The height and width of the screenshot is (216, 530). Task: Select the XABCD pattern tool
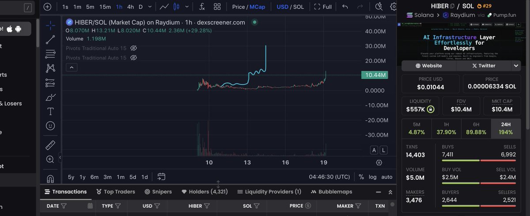(x=50, y=68)
